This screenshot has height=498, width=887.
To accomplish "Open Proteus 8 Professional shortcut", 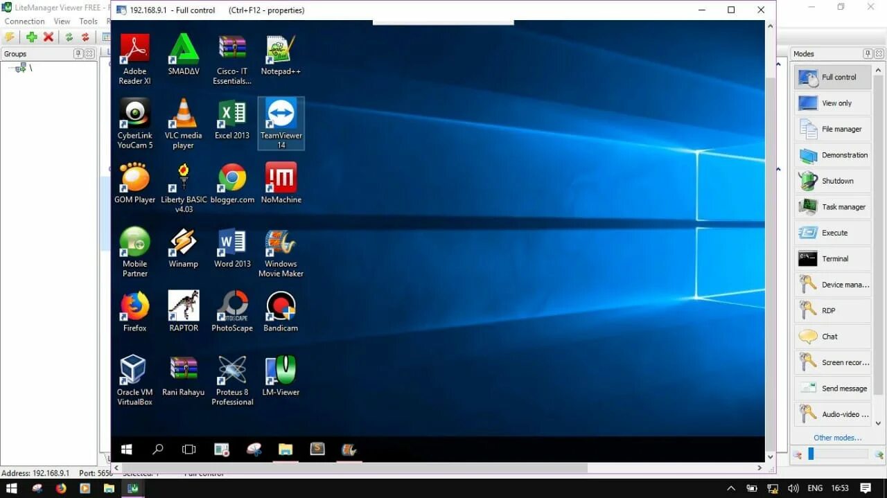I will pos(232,380).
